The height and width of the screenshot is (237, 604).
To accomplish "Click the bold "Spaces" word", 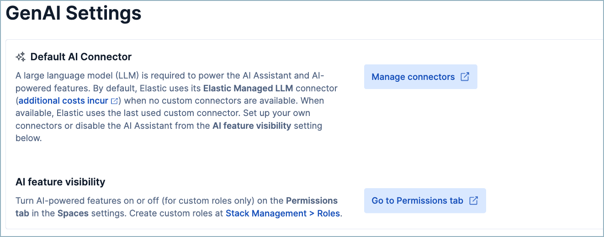I will click(x=73, y=213).
